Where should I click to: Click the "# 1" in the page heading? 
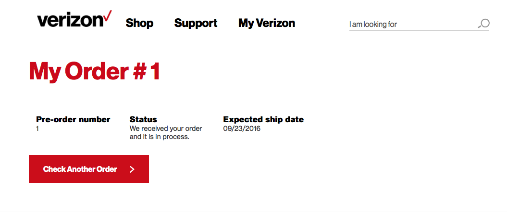point(146,71)
